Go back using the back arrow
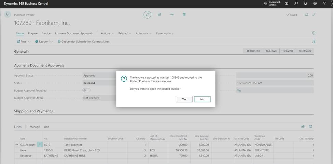 click(x=8, y=14)
